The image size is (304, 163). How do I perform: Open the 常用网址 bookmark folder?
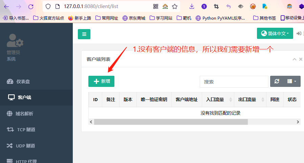(x=107, y=18)
